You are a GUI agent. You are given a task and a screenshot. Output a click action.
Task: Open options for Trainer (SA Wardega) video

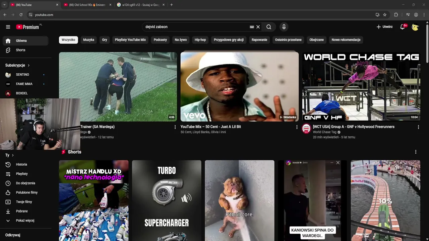point(175,127)
